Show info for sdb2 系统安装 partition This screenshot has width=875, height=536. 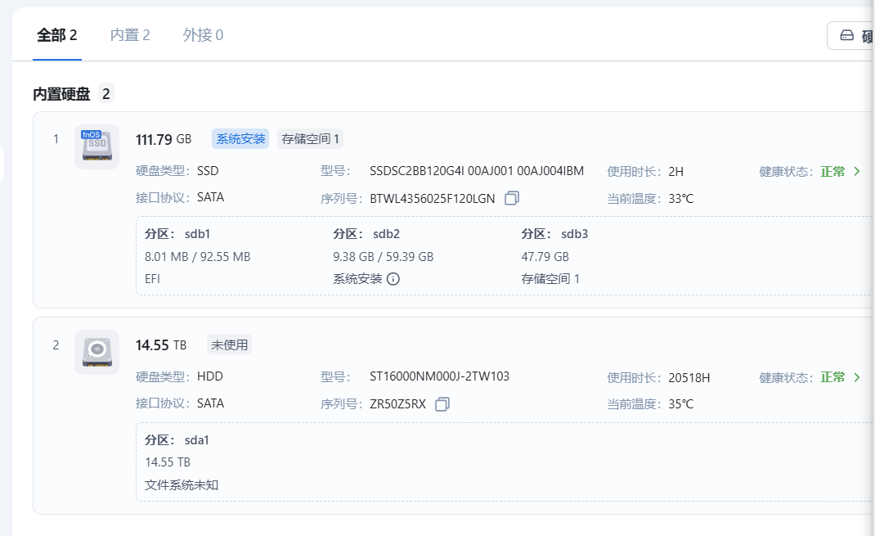(x=393, y=278)
